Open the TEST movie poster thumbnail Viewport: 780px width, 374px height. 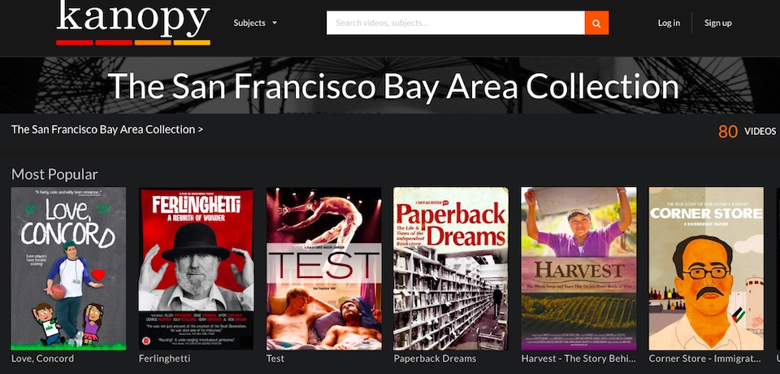coord(324,269)
